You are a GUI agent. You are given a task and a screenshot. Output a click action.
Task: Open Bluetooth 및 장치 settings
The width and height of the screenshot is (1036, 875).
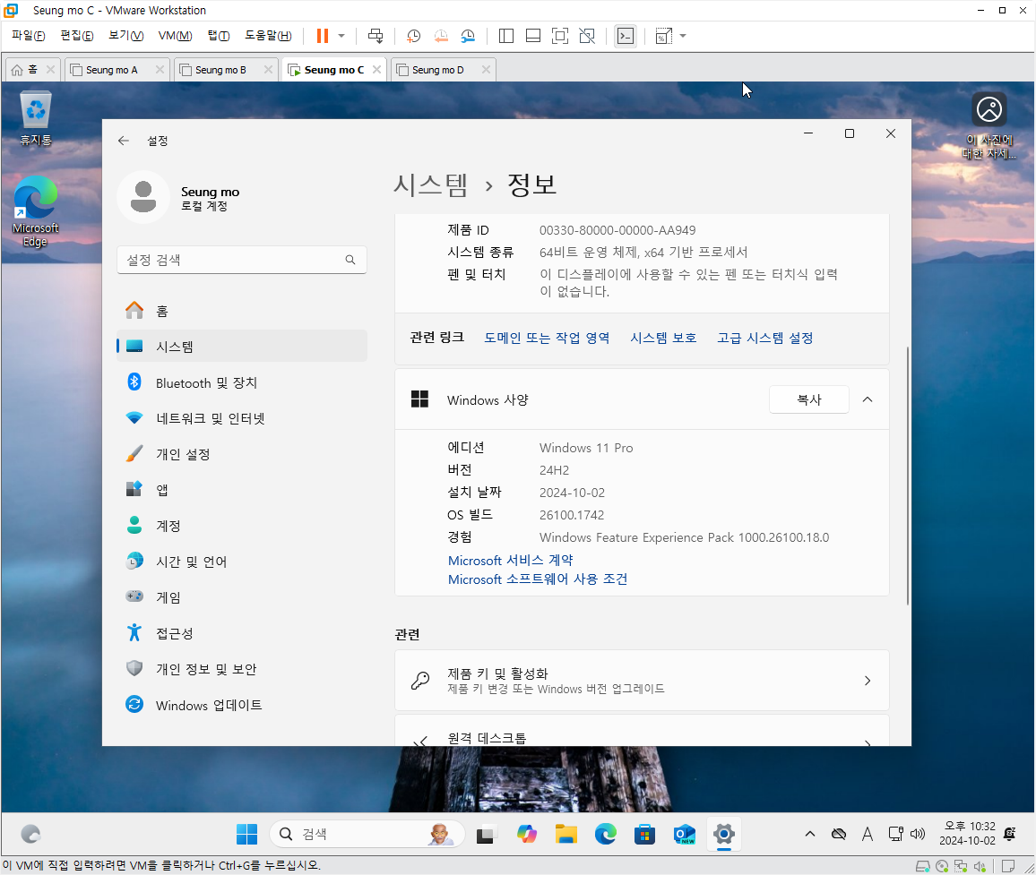pyautogui.click(x=242, y=382)
